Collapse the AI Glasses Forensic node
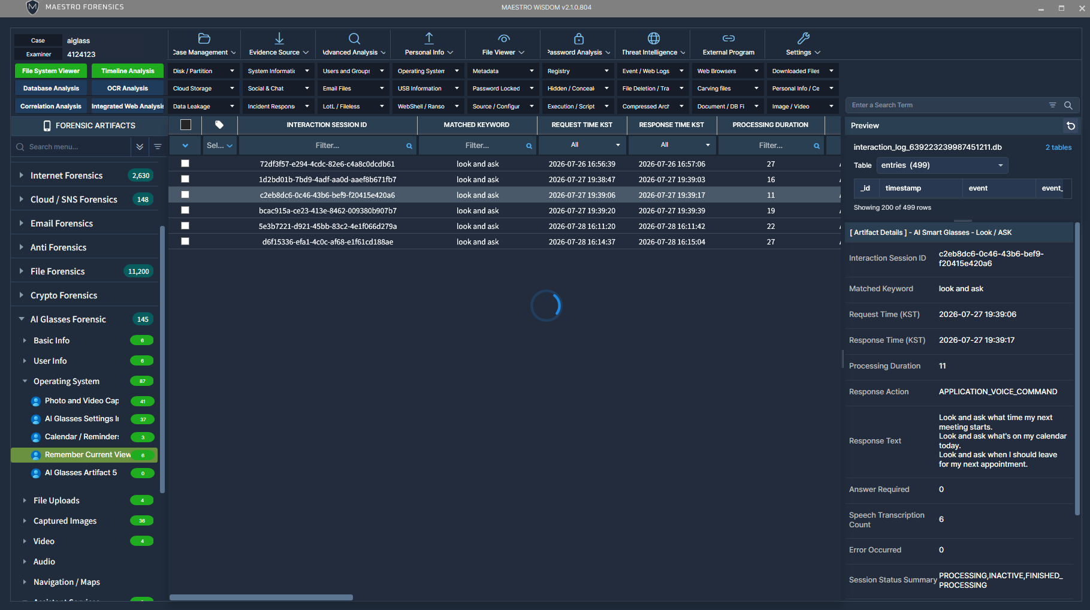1090x610 pixels. tap(22, 319)
